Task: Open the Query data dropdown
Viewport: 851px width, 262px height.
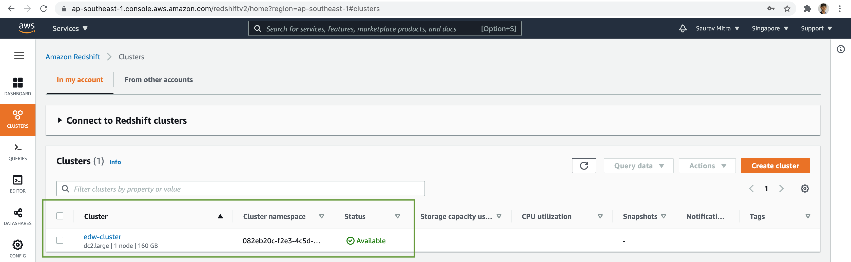Action: tap(638, 165)
